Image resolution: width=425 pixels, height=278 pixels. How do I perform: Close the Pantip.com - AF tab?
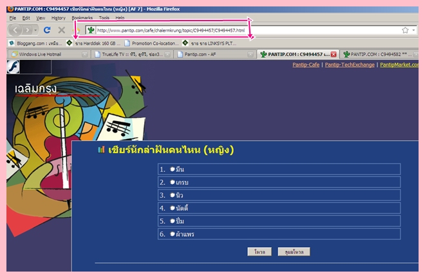[x=250, y=55]
